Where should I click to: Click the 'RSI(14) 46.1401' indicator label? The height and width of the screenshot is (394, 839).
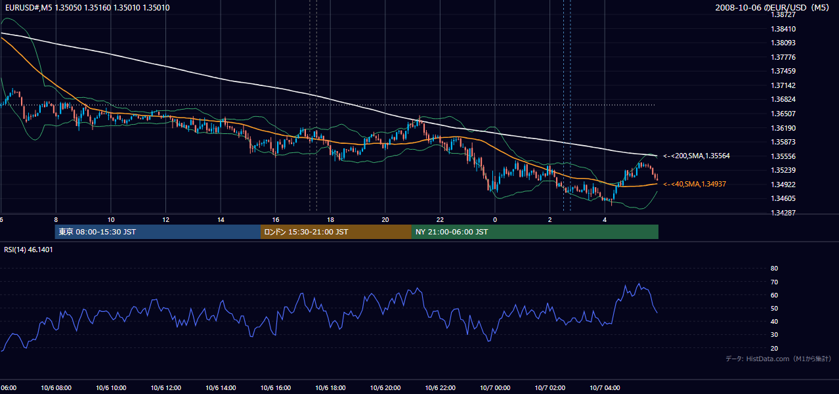coord(29,250)
